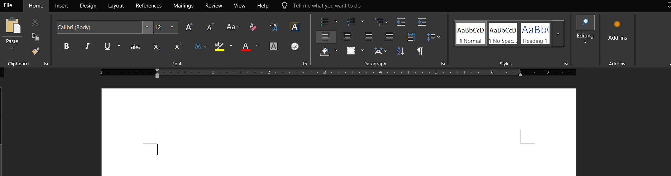The height and width of the screenshot is (176, 671).
Task: Toggle Strikethrough formatting
Action: (x=135, y=47)
